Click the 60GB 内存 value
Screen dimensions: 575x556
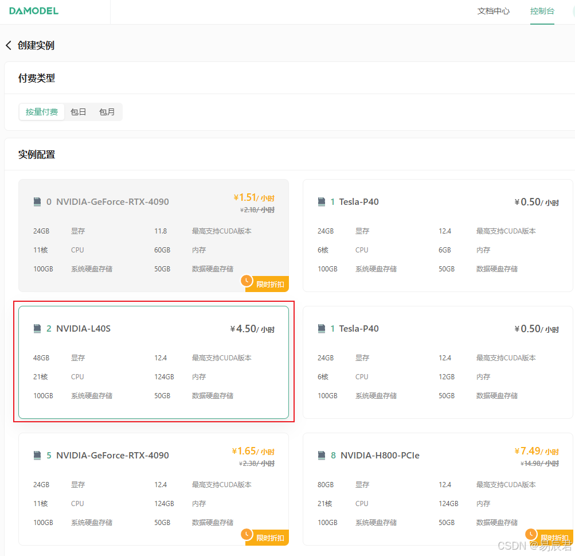coord(162,250)
